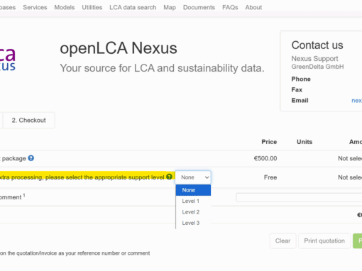Click the reference number footnote text
The width and height of the screenshot is (362, 271).
point(75,253)
